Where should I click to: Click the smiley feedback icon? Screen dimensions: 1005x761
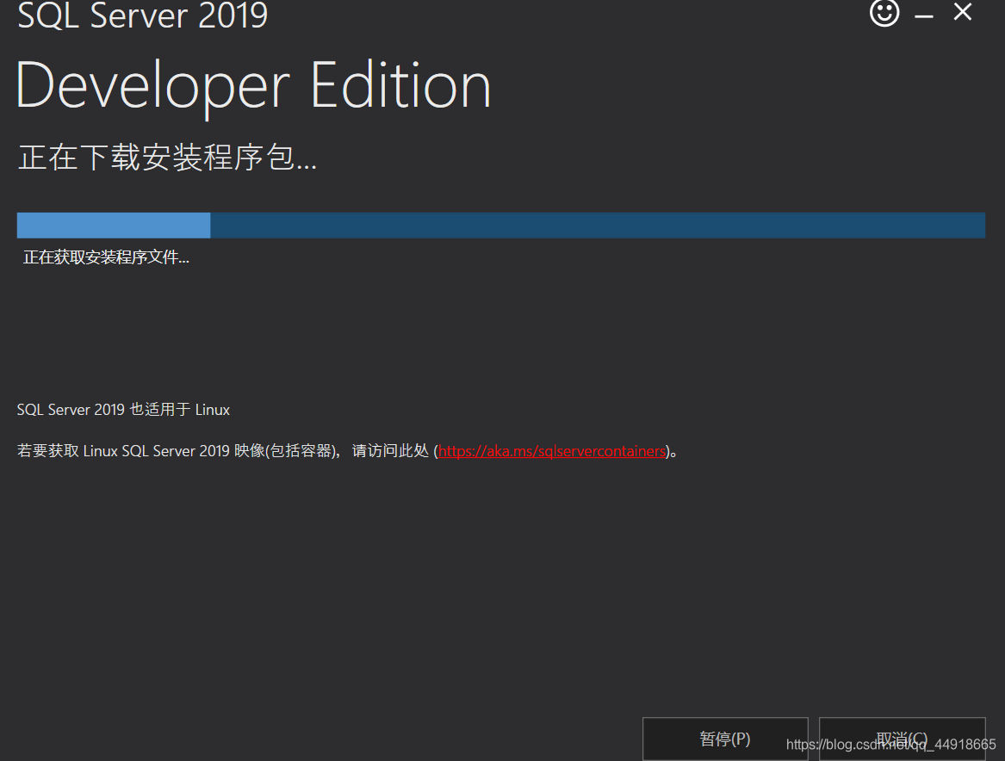[x=884, y=12]
